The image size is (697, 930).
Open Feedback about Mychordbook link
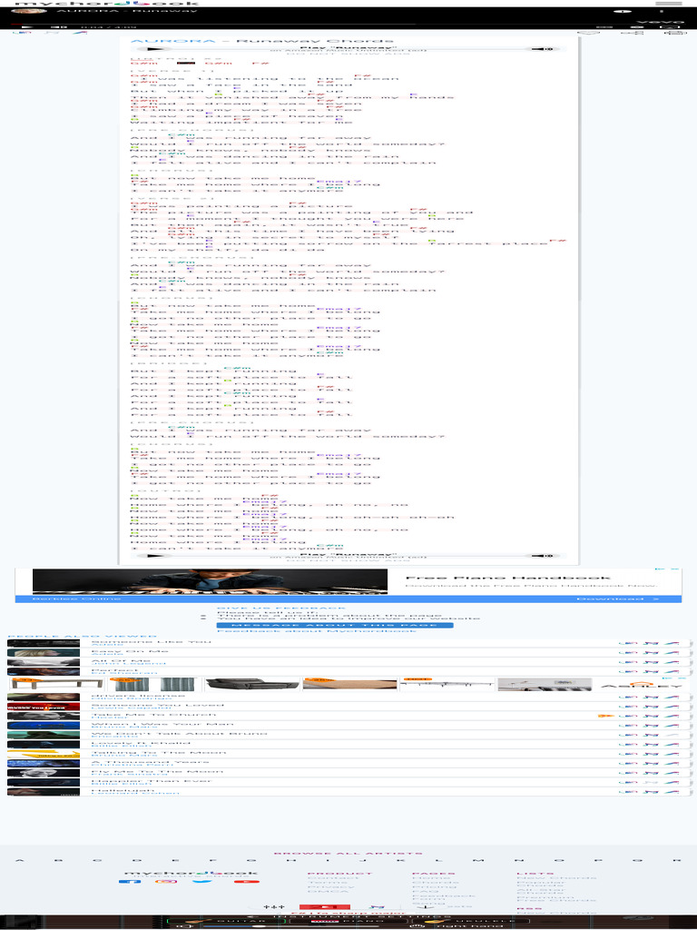tap(317, 630)
